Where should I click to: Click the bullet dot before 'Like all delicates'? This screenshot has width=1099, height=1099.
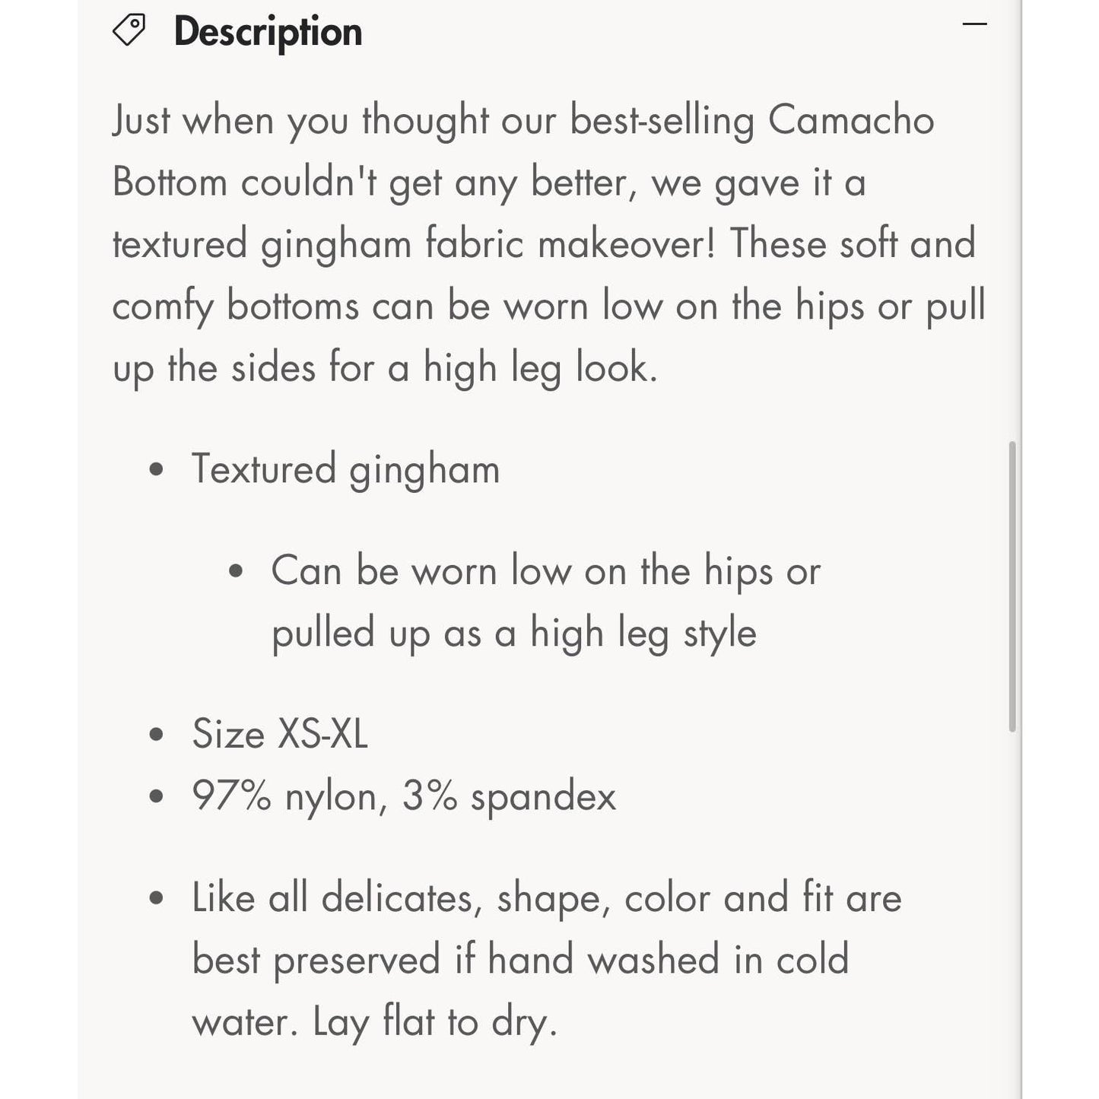(157, 898)
